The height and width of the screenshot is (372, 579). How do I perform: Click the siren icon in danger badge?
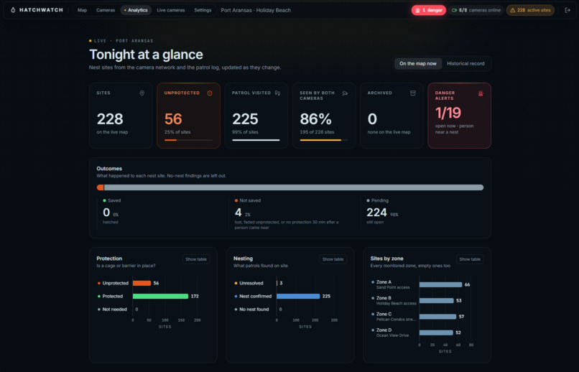tap(417, 10)
